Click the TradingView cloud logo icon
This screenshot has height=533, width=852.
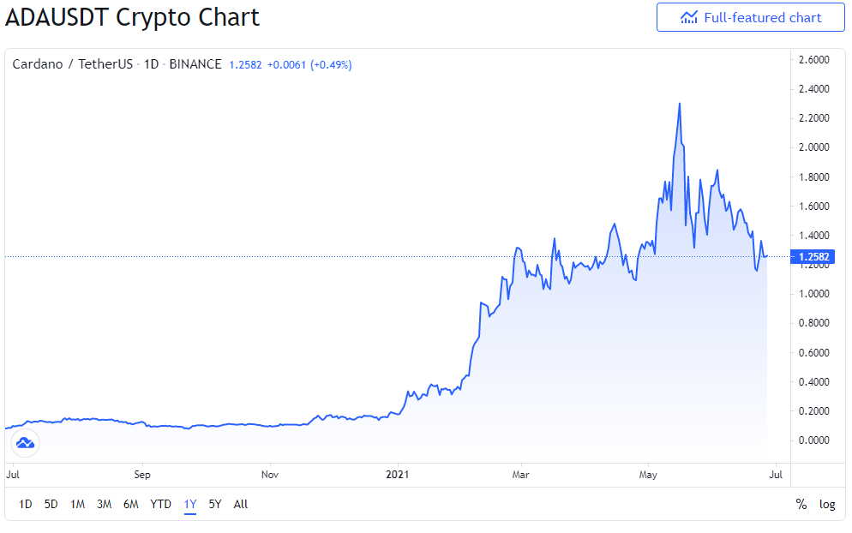(25, 443)
